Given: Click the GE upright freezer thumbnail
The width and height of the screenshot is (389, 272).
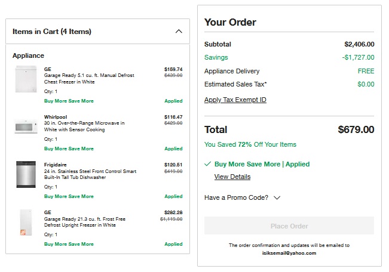Looking at the screenshot, I should click(26, 222).
